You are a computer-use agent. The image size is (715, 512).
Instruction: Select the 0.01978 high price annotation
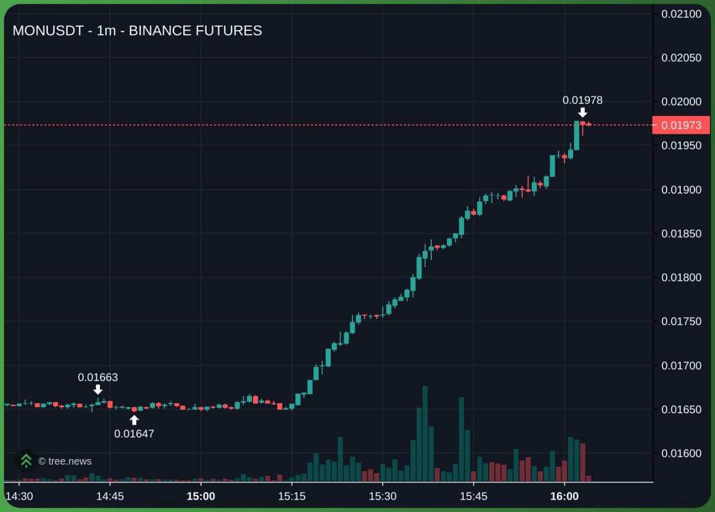(583, 100)
